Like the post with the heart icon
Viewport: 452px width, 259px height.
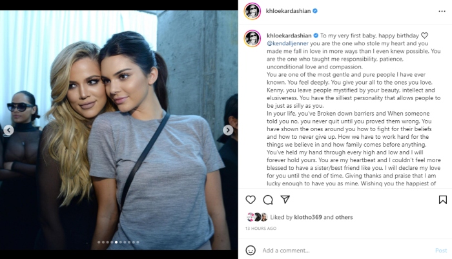tap(251, 200)
